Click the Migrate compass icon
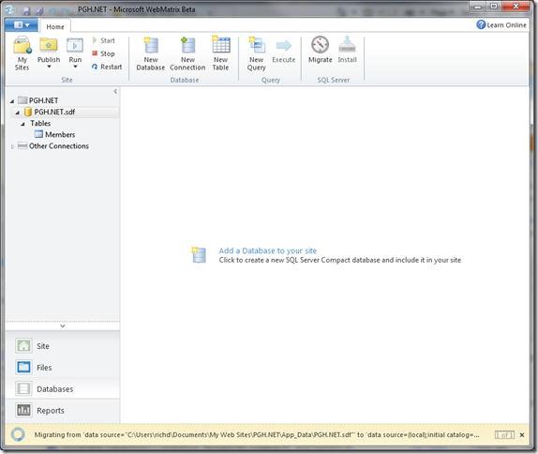The image size is (538, 454). tap(320, 45)
